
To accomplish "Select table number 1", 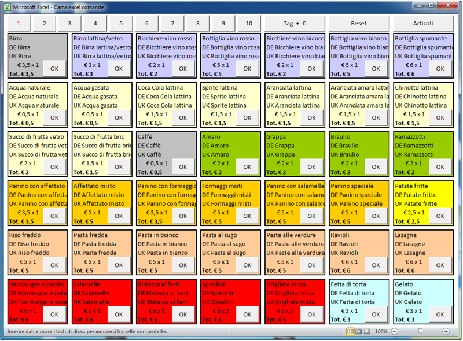I will point(19,23).
